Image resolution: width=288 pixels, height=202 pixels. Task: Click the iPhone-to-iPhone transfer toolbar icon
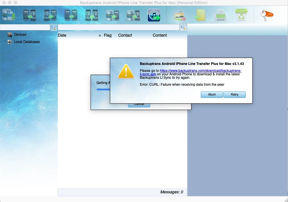(92, 15)
